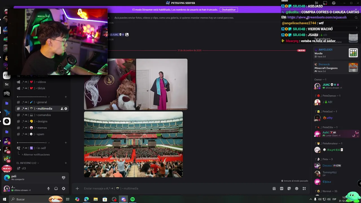Click the streamloots link in chat overlay
This screenshot has height=203, width=361.
(317, 17)
